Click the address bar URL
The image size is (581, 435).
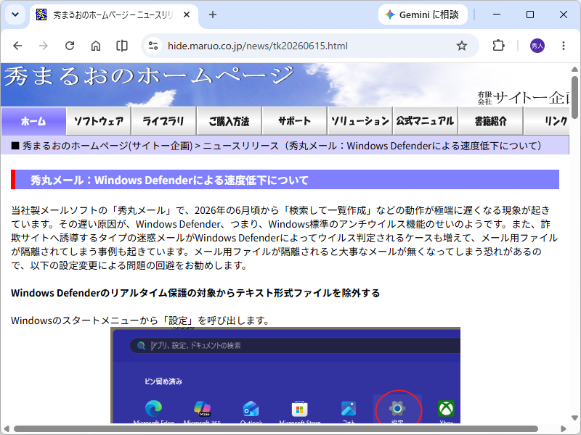tap(258, 46)
